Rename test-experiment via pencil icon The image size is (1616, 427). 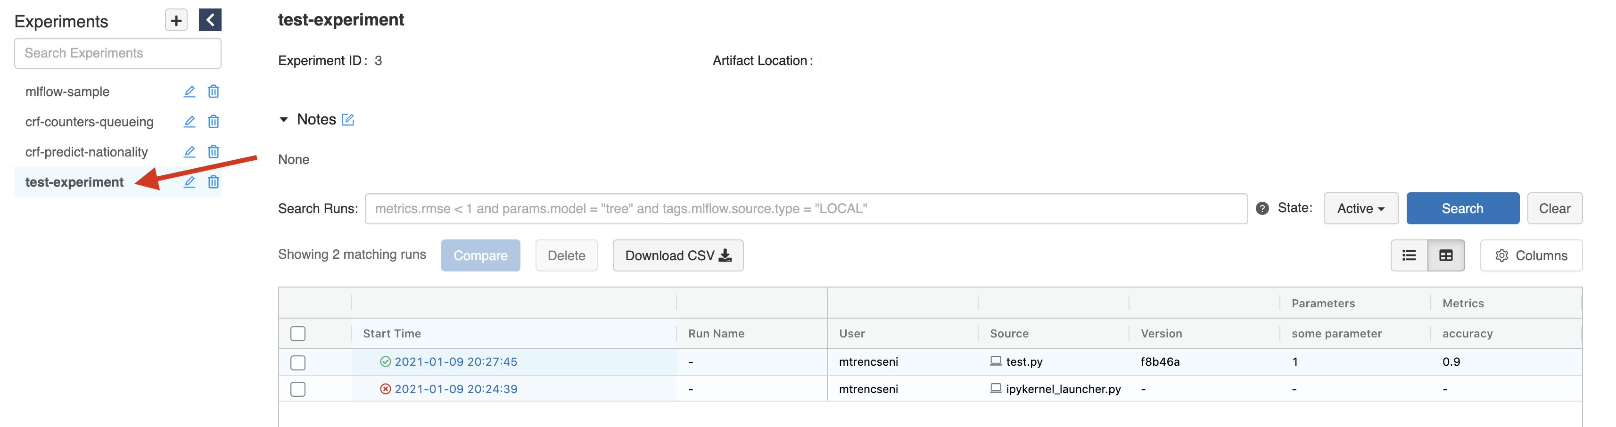pyautogui.click(x=190, y=182)
